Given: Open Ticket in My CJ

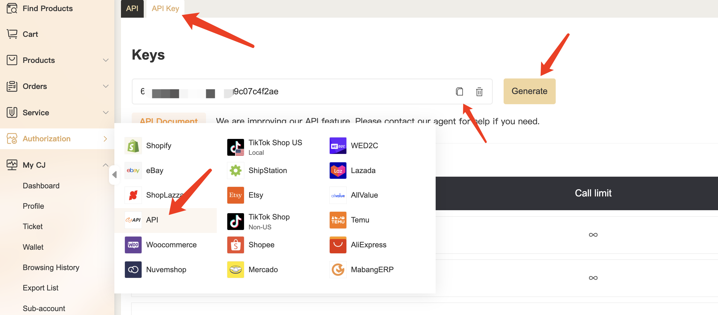Looking at the screenshot, I should coord(33,226).
